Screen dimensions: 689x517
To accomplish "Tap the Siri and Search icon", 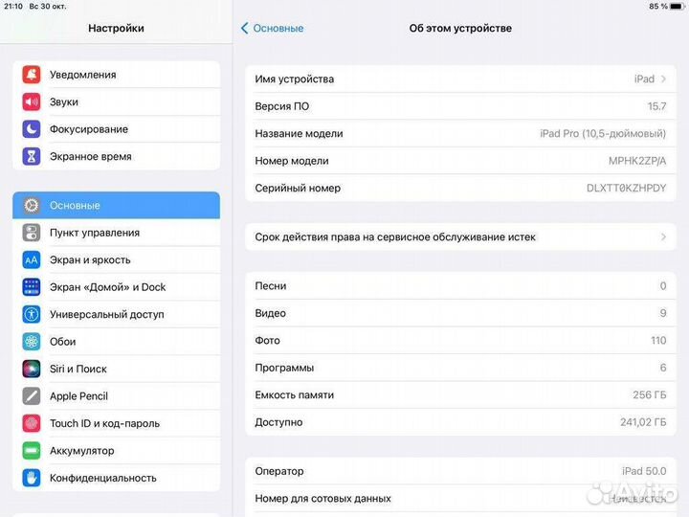I will pos(32,369).
